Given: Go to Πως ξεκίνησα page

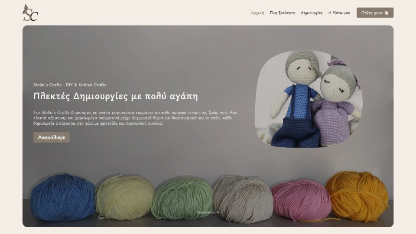Looking at the screenshot, I should 282,13.
